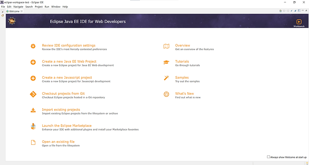
Task: Click text 'Create a new Eclipse project for Java EE Web development'
Action: (x=78, y=65)
